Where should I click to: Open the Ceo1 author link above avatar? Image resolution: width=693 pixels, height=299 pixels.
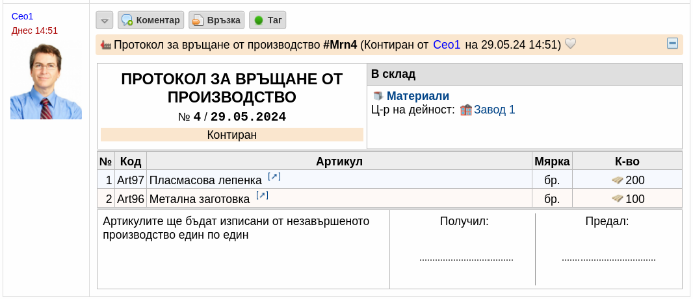[23, 16]
